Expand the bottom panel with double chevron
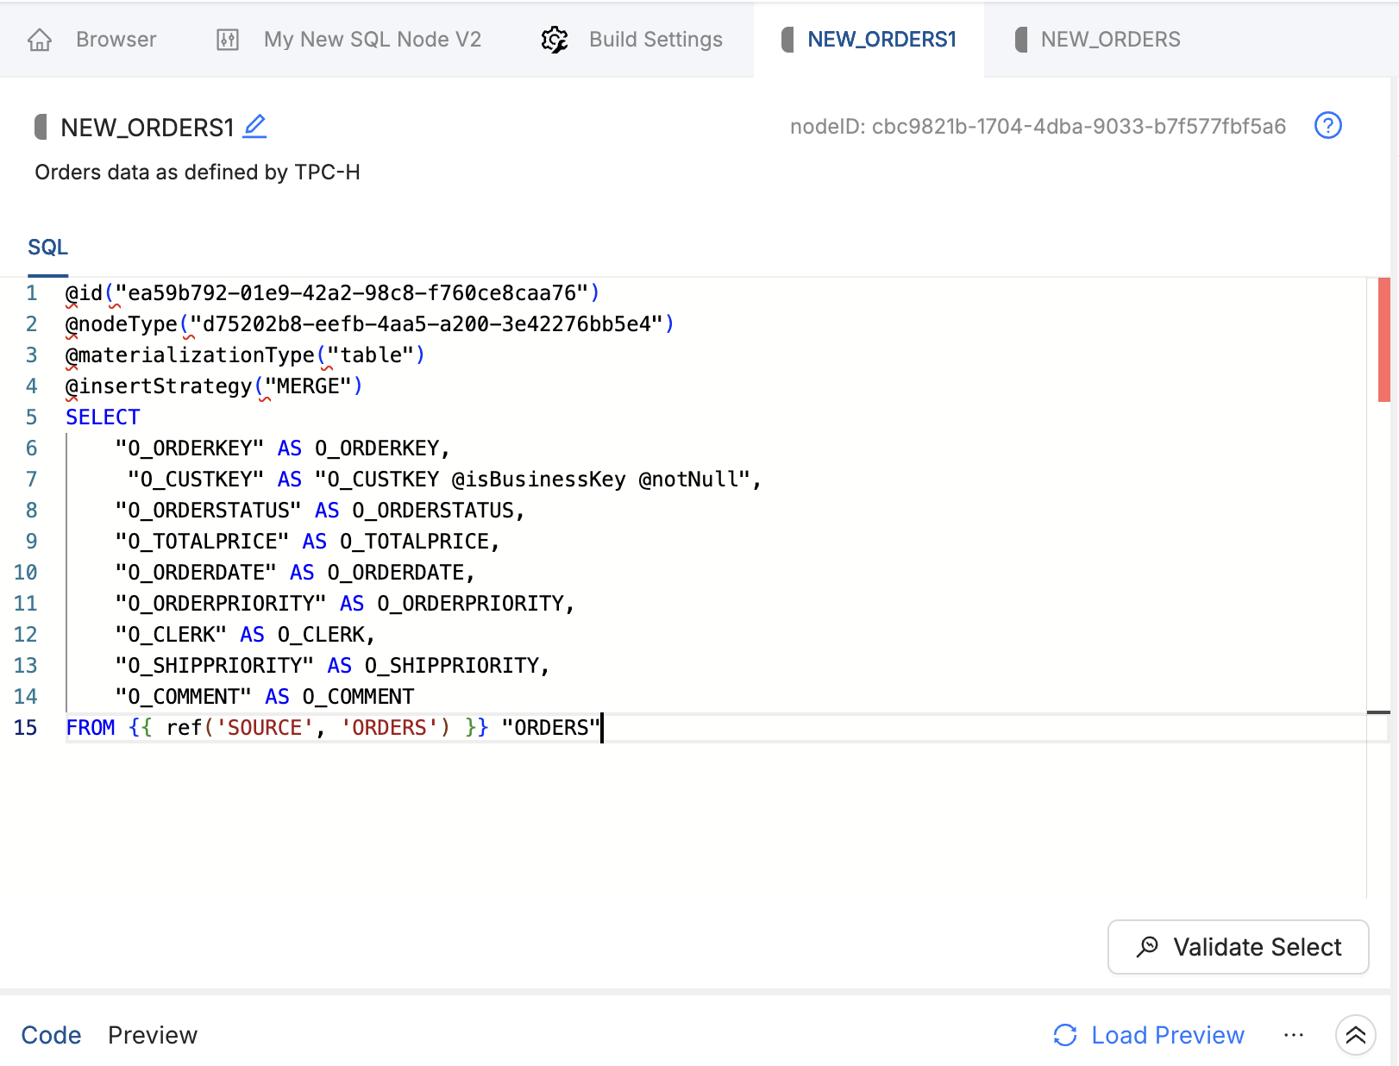 click(x=1355, y=1035)
